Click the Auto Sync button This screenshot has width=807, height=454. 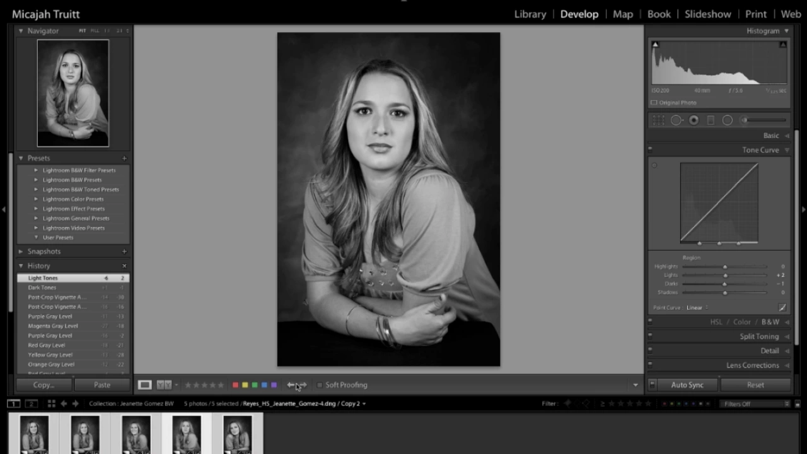coord(687,385)
